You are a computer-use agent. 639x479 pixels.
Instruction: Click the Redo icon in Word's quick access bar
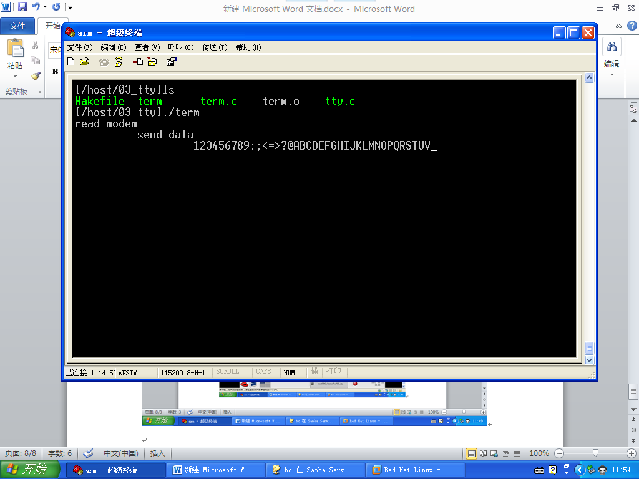coord(56,7)
